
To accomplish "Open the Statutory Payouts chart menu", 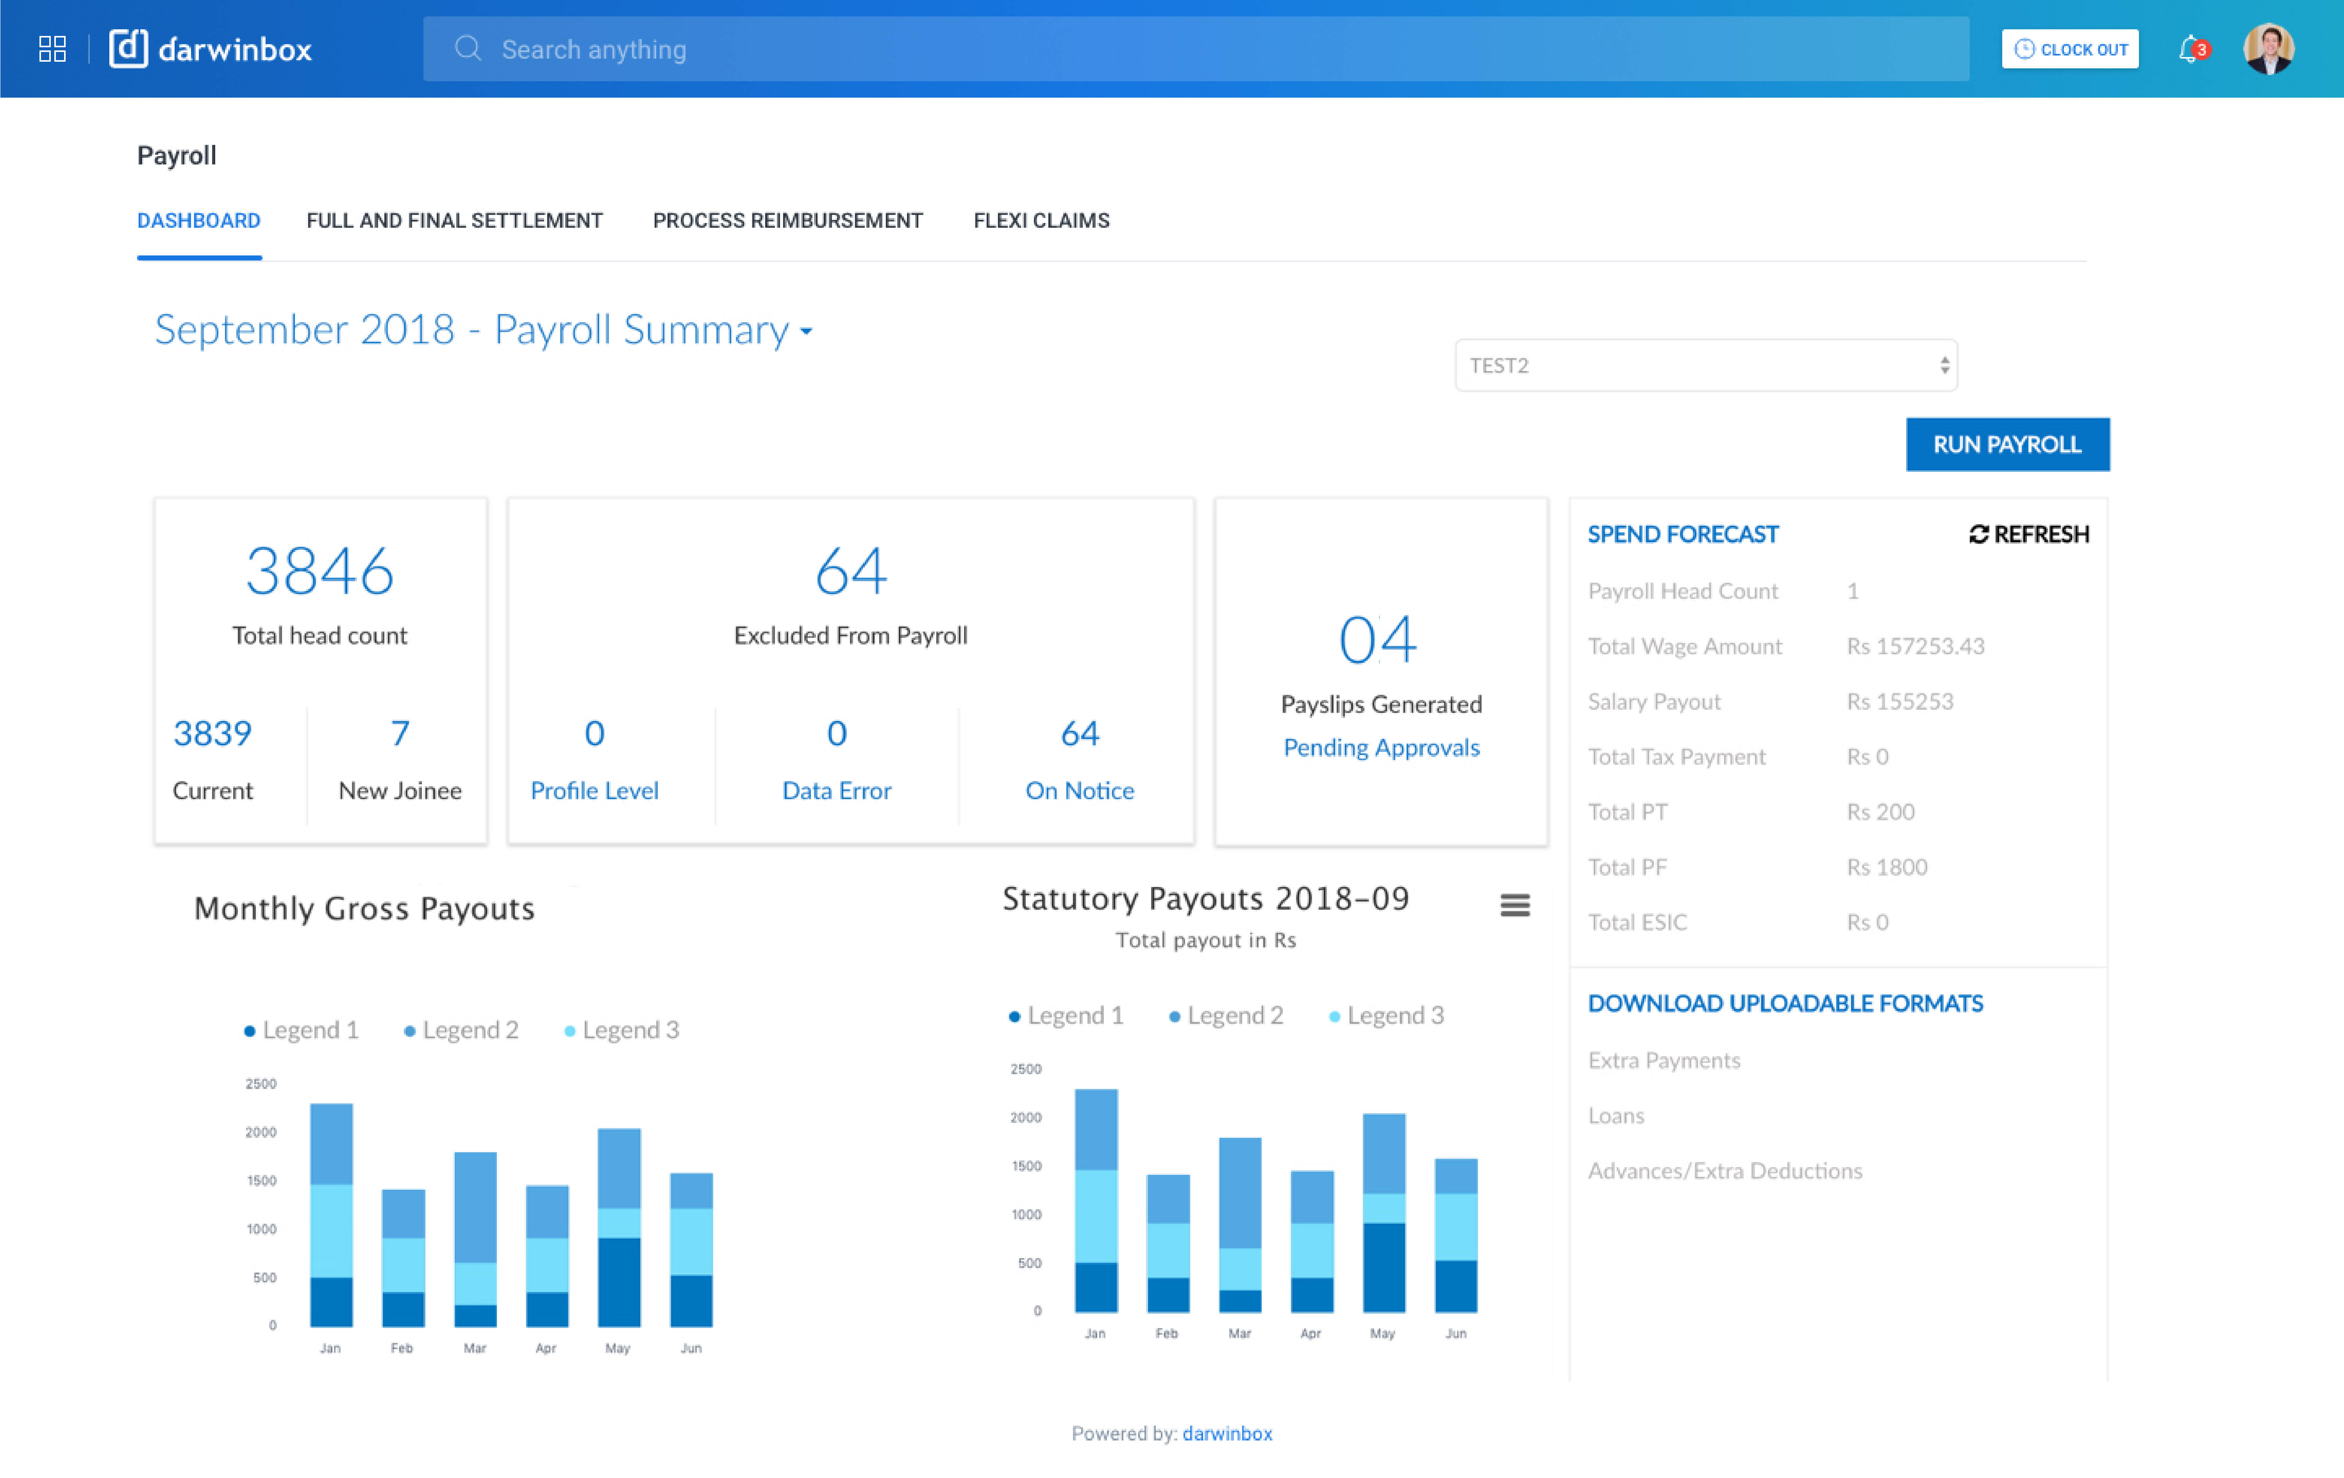I will [1515, 905].
